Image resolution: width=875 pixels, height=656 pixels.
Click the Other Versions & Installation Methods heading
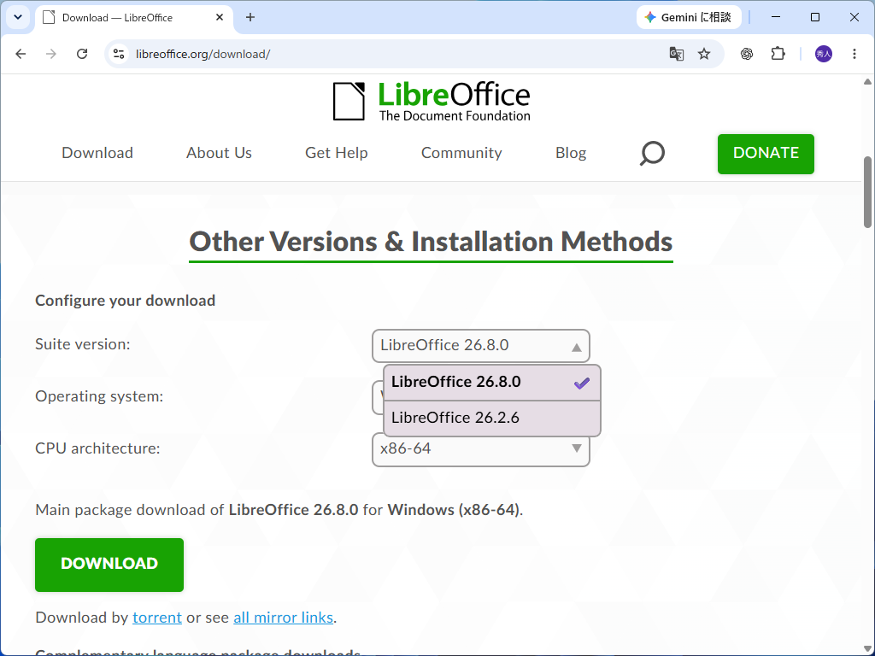pyautogui.click(x=431, y=242)
